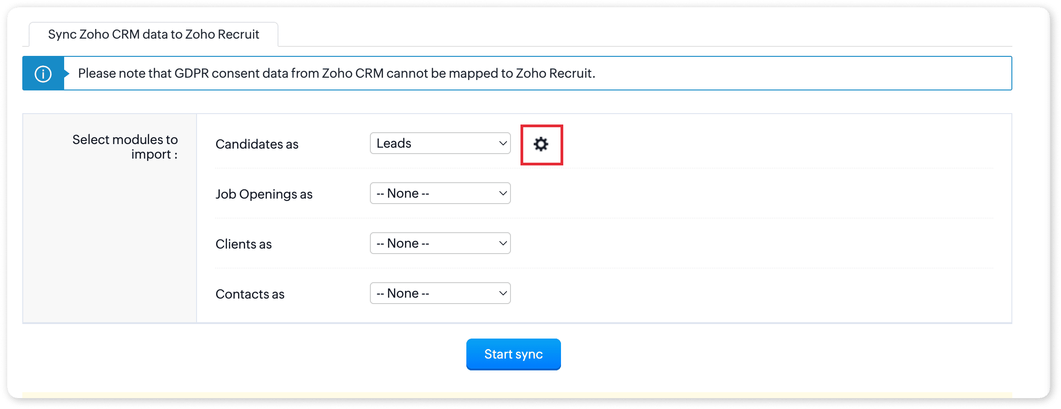Select the Sync Zoho CRM data tab
The height and width of the screenshot is (409, 1061).
[x=154, y=35]
